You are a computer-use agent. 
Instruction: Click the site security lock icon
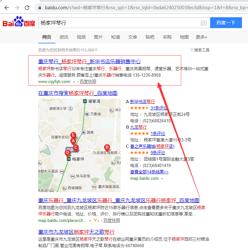[39, 7]
